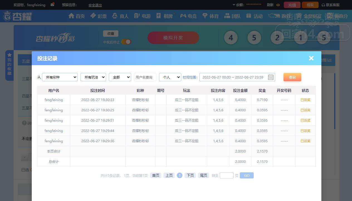Click the blue vertical scrollbar on right
Screen dimensions: 352x201
click(x=334, y=101)
